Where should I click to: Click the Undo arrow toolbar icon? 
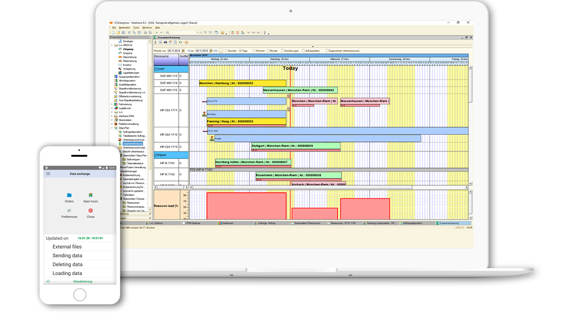tap(156, 33)
